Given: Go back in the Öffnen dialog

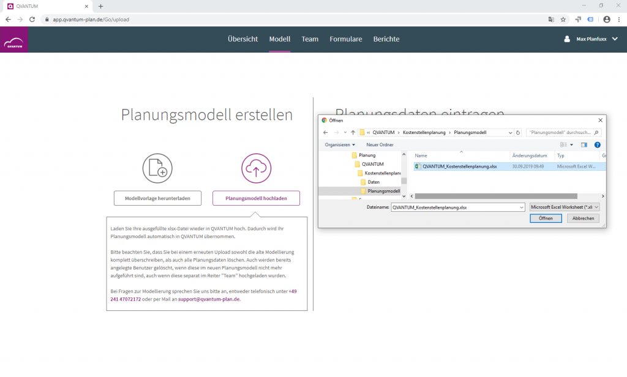Looking at the screenshot, I should click(326, 132).
